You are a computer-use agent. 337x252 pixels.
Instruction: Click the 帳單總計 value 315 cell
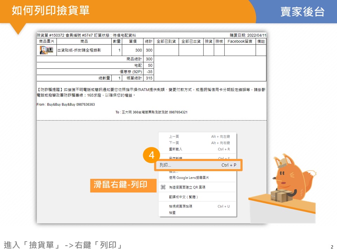149,78
